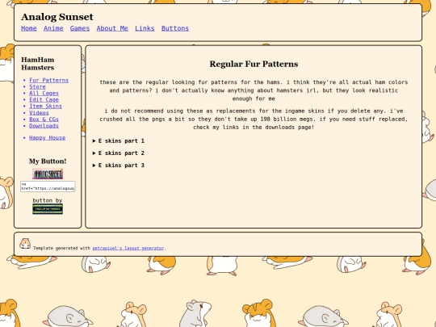Click the hamster icon in footer
The width and height of the screenshot is (436, 327).
pos(25,243)
